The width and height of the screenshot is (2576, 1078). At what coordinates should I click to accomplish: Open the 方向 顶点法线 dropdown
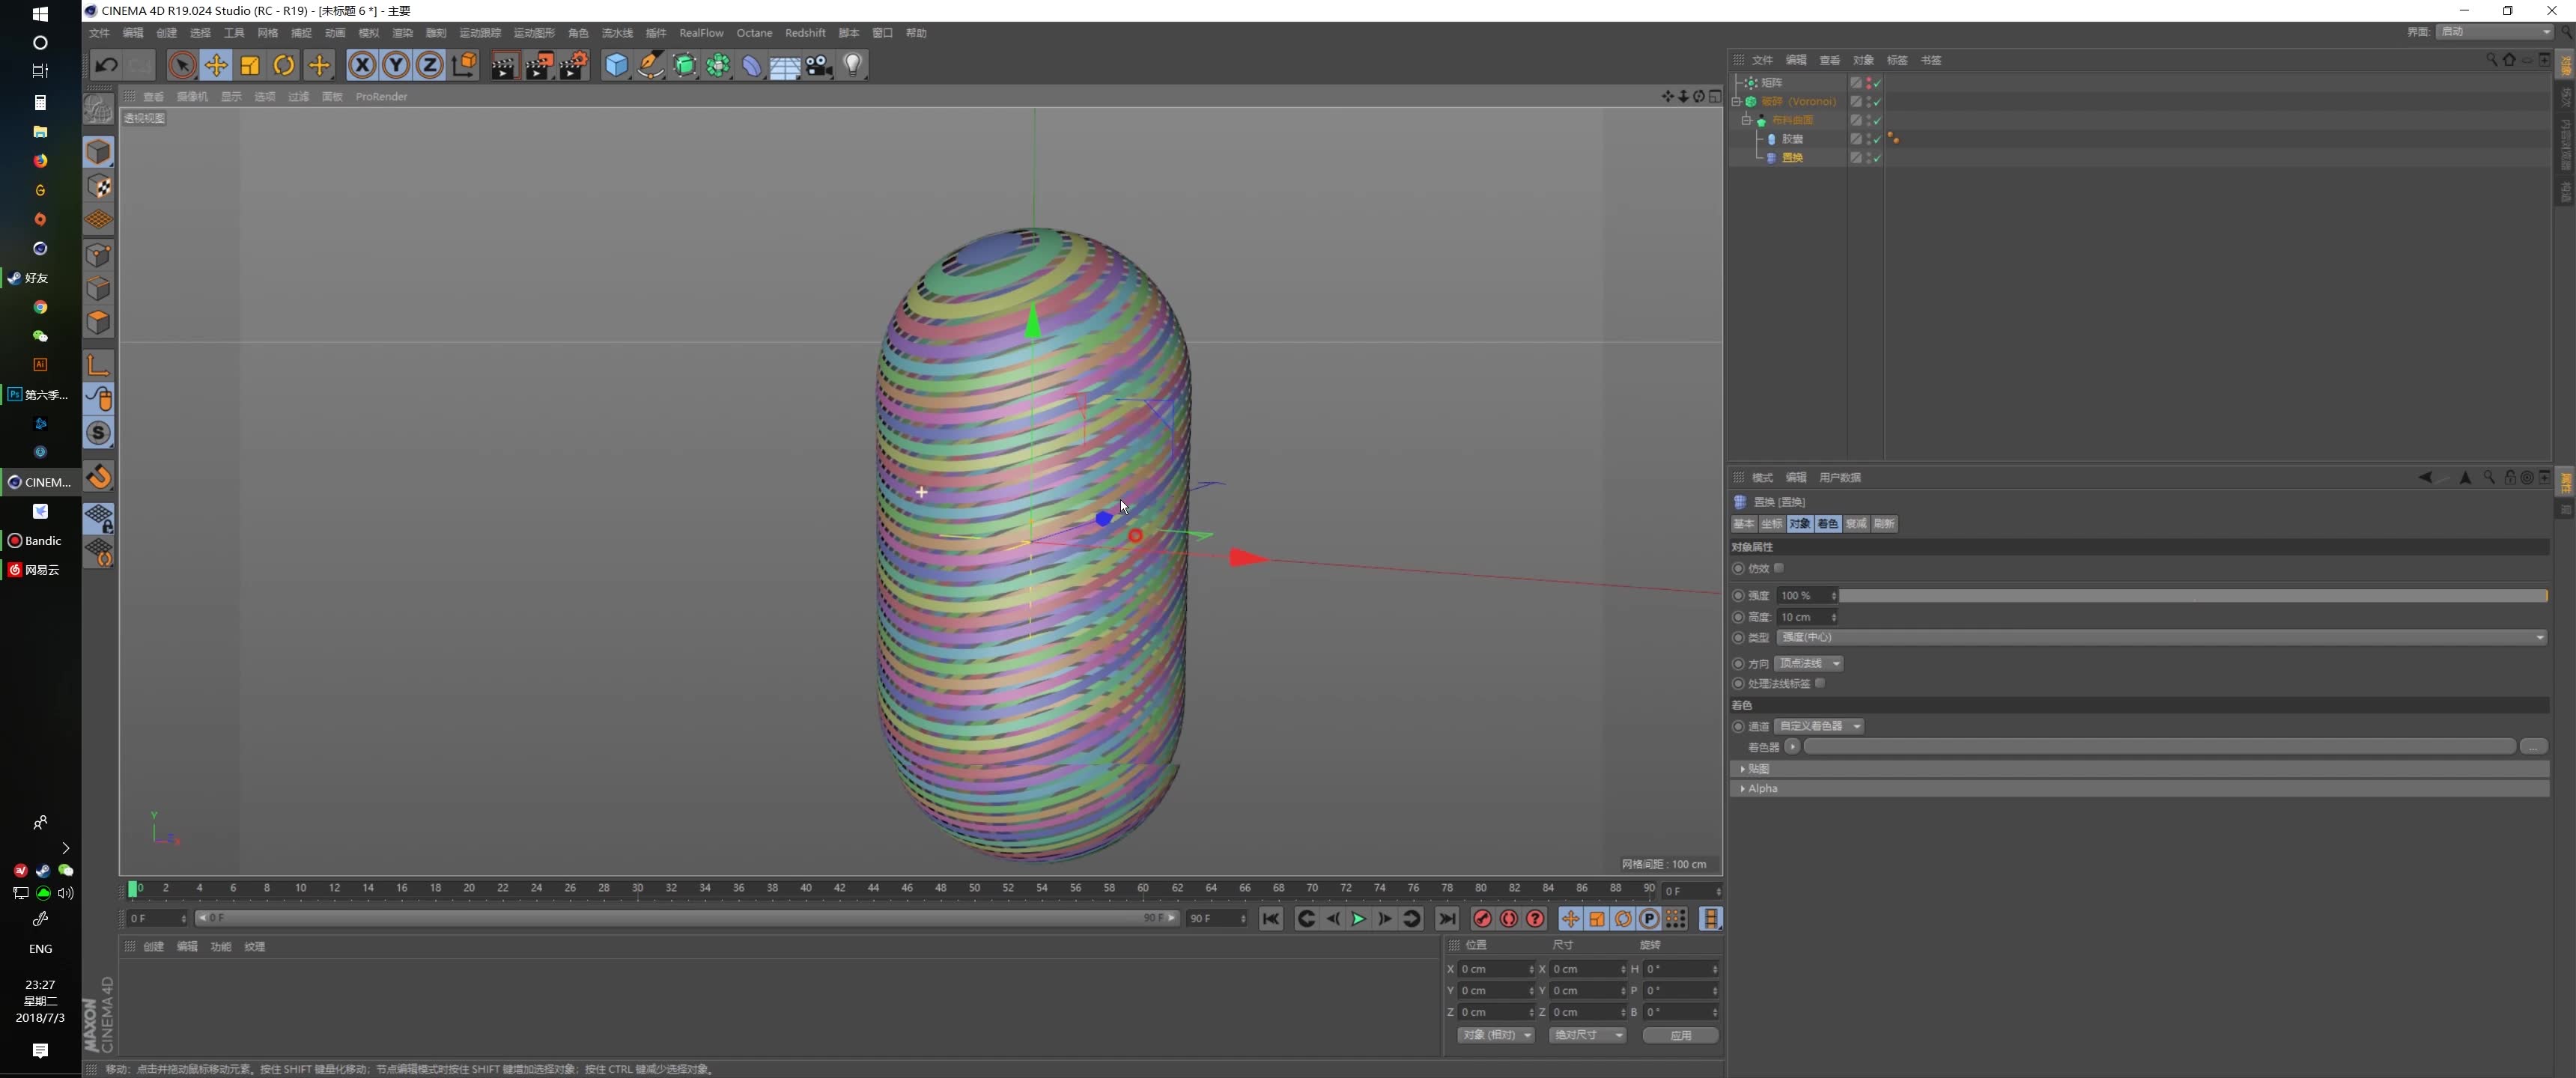point(1809,663)
